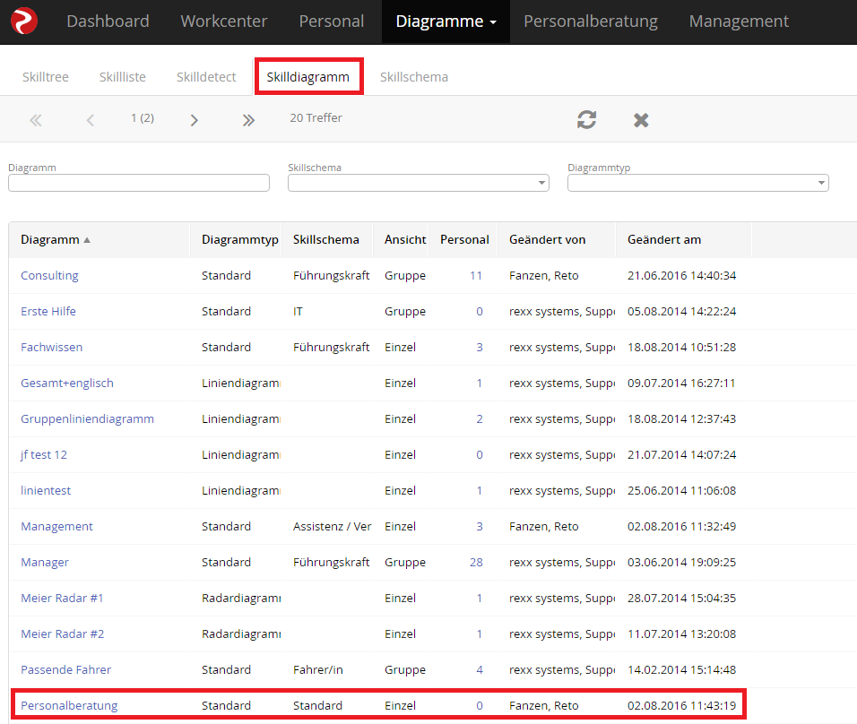Open Workcenter in the top navigation

224,22
